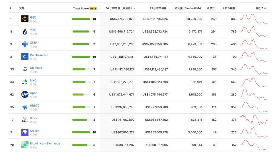Click the HitBTC 7-day sparkline chart
275x152 pixels.
[254, 107]
